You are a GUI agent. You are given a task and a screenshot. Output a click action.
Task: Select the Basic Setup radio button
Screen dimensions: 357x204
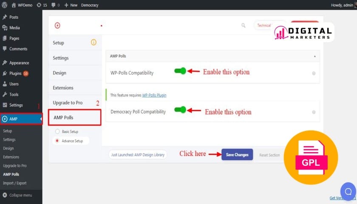(57, 131)
